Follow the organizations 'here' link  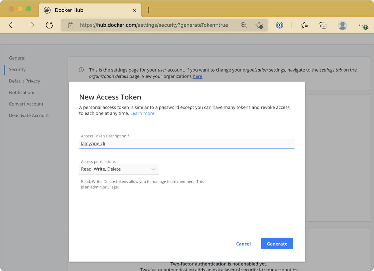pos(198,76)
